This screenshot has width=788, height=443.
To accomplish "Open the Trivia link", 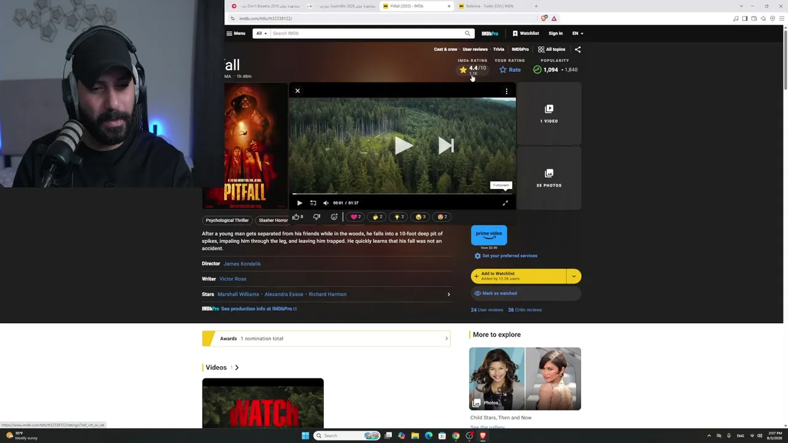I will tap(499, 49).
